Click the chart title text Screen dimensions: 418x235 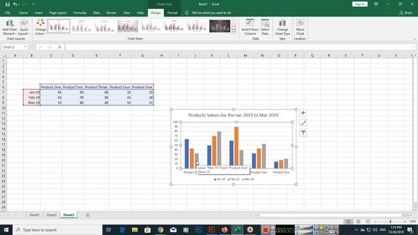point(233,115)
